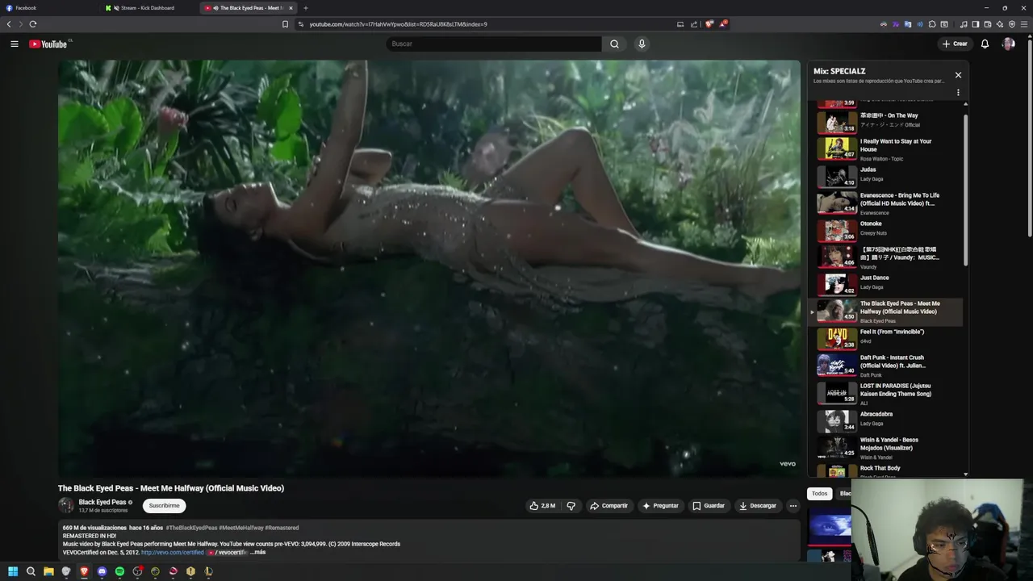The image size is (1033, 581).
Task: Open the Brave VPN shield icon
Action: [x=1012, y=24]
